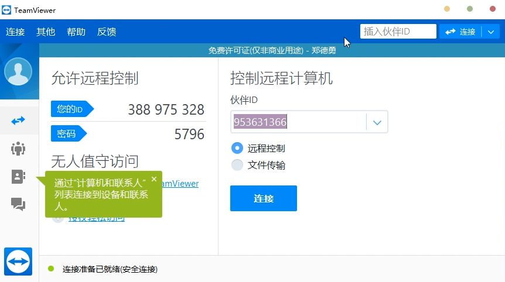Close the green tooltip popup
The height and width of the screenshot is (282, 505).
click(154, 179)
